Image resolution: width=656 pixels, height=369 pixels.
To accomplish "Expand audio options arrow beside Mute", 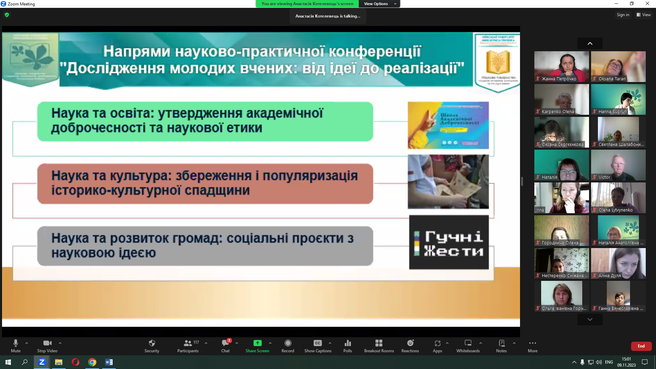I will point(27,343).
